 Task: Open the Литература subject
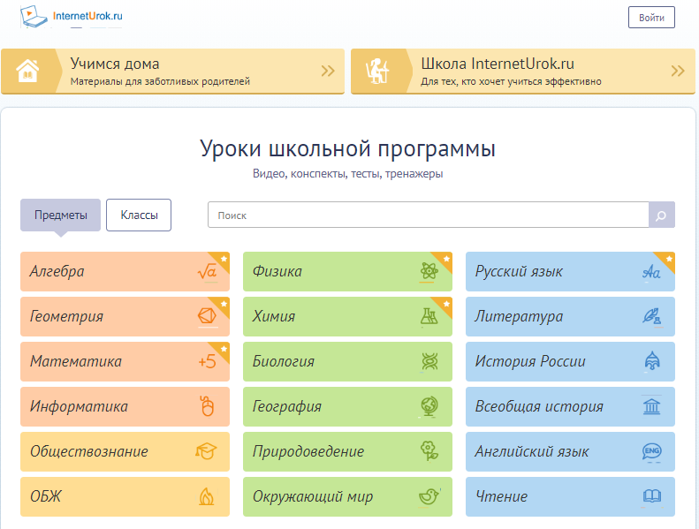pos(570,316)
